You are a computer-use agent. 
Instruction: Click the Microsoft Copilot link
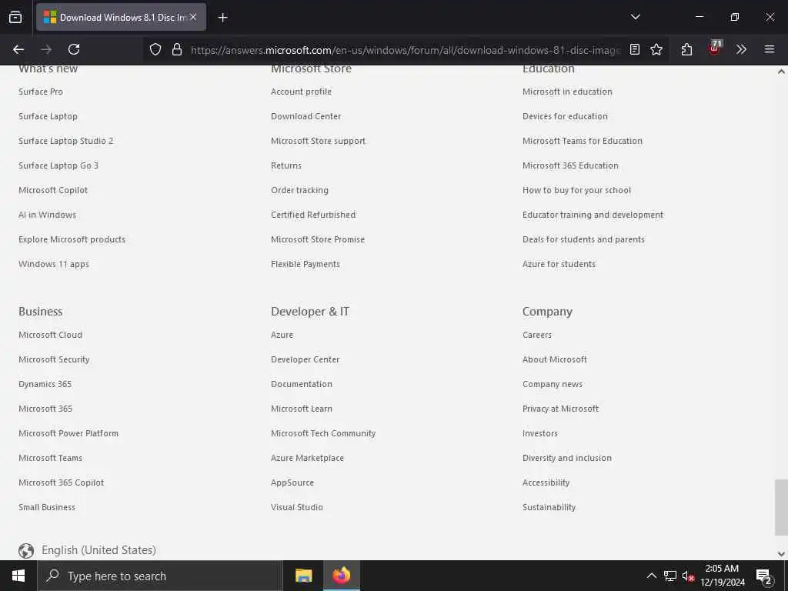pos(53,190)
